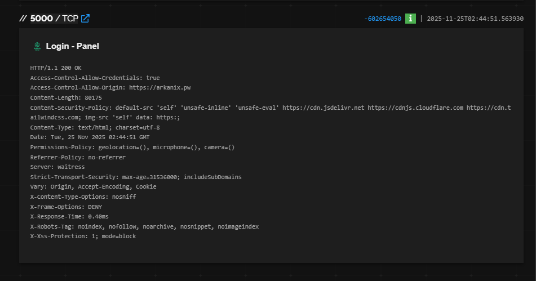The height and width of the screenshot is (281, 536).
Task: Click the Login - Panel favicon
Action: (x=37, y=46)
